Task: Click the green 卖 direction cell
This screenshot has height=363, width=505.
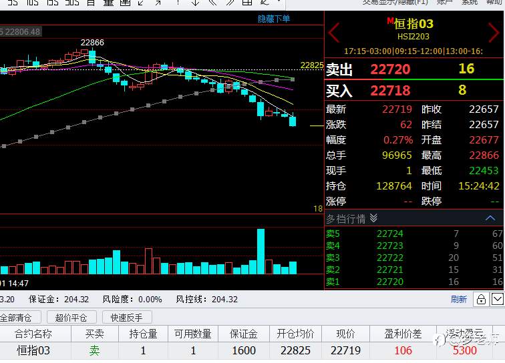Action: (x=94, y=350)
